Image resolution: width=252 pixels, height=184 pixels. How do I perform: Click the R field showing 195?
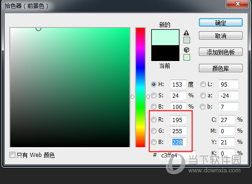pyautogui.click(x=178, y=120)
